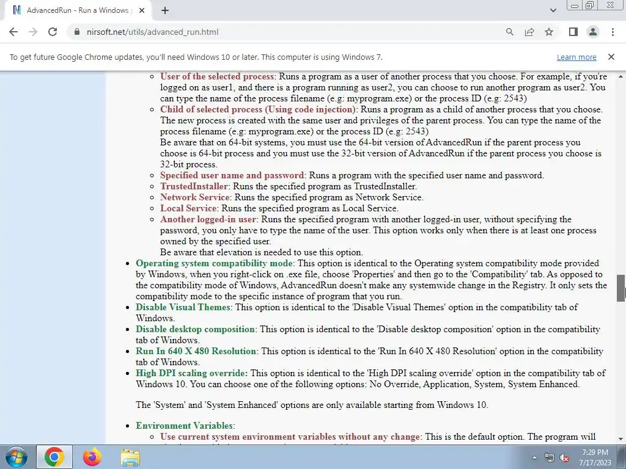Open the network tray icon
This screenshot has width=626, height=469.
point(550,458)
